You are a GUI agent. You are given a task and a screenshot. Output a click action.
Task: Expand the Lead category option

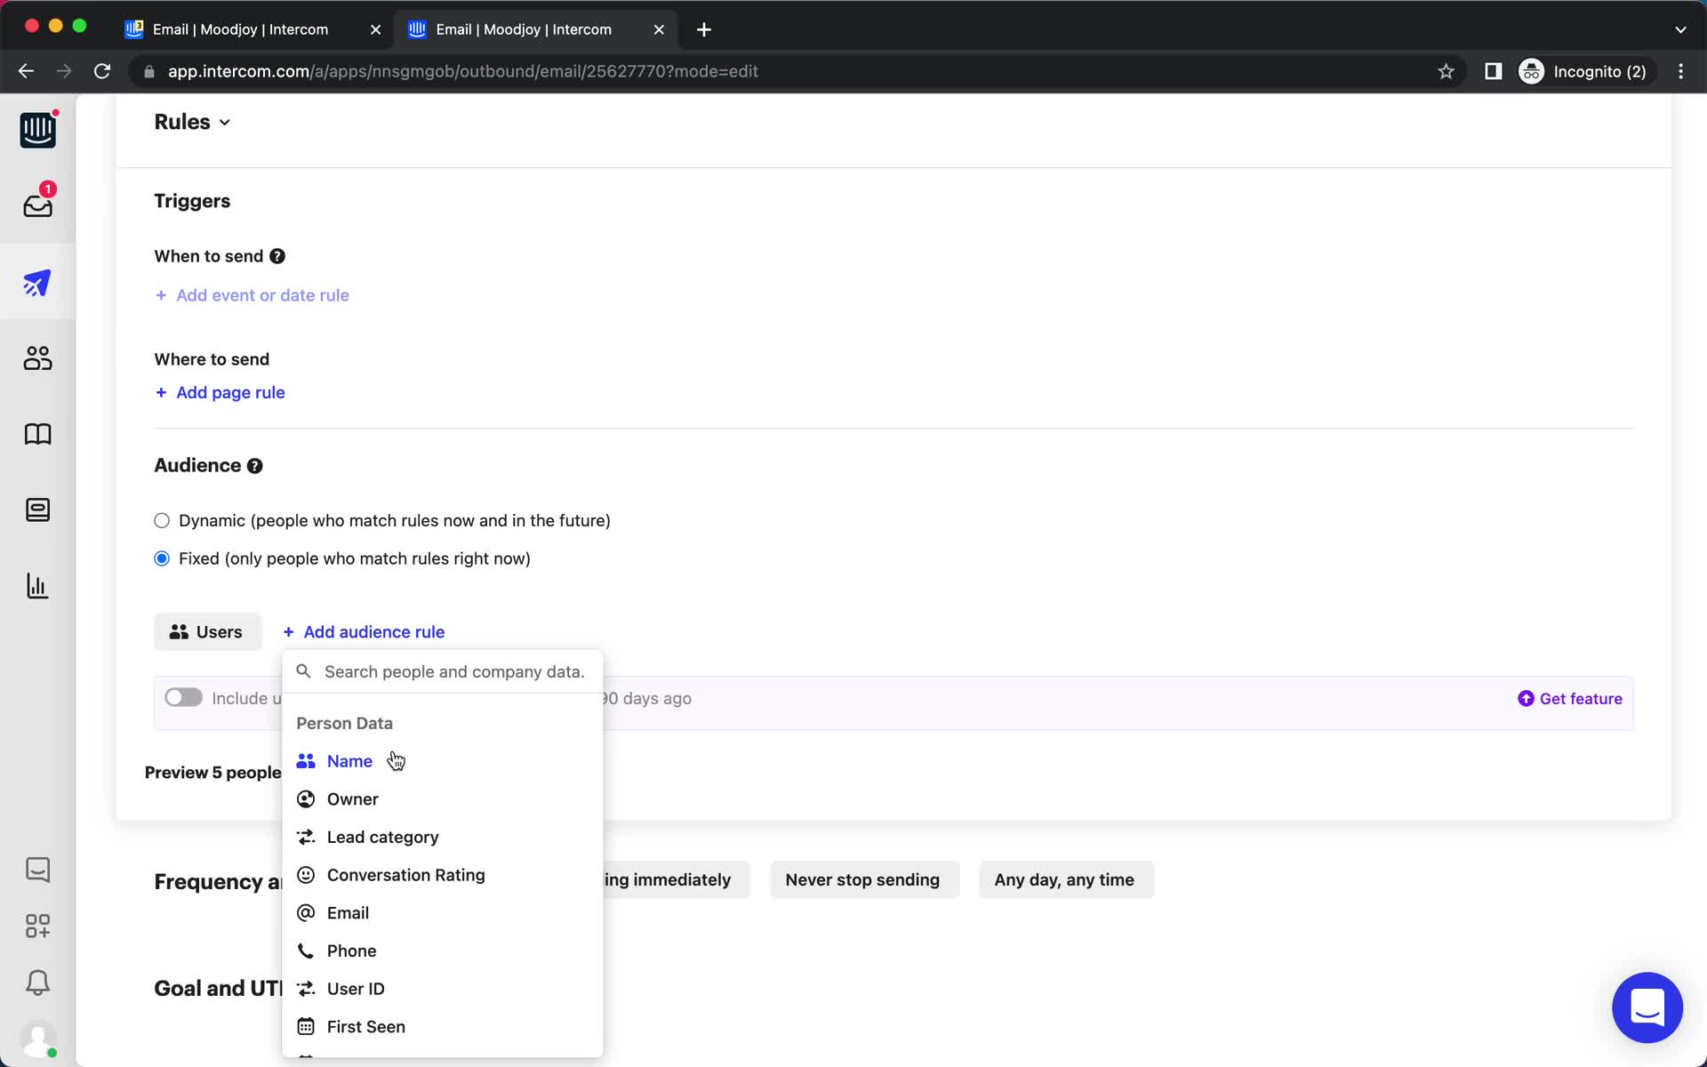coord(382,837)
